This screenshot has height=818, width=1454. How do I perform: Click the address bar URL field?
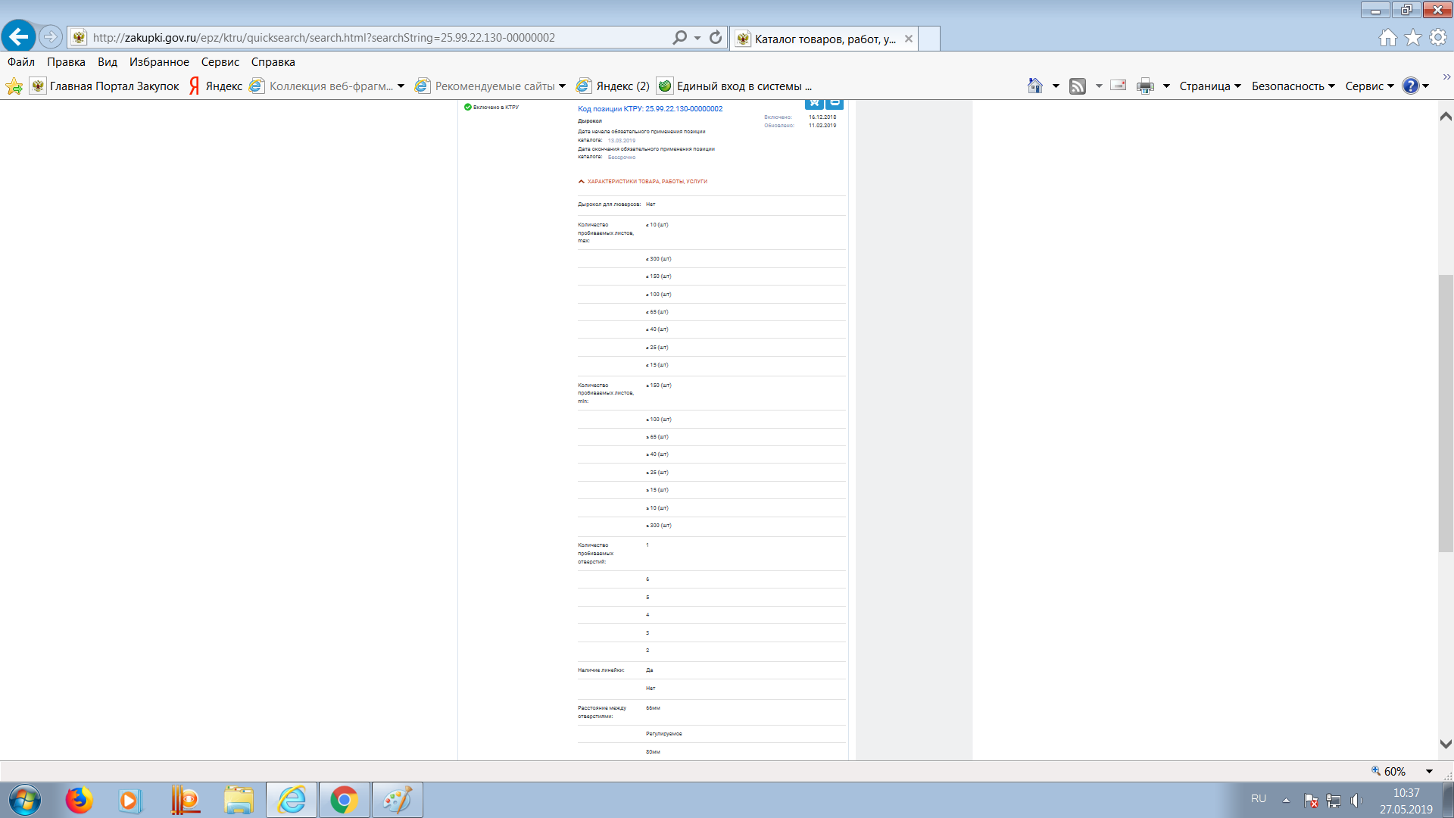click(379, 37)
